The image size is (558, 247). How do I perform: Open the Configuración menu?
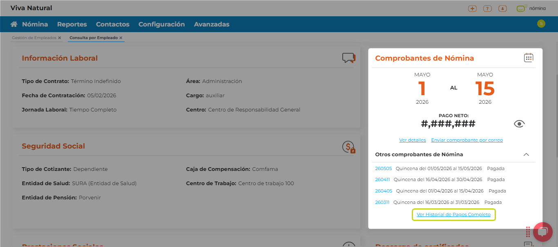(x=161, y=24)
